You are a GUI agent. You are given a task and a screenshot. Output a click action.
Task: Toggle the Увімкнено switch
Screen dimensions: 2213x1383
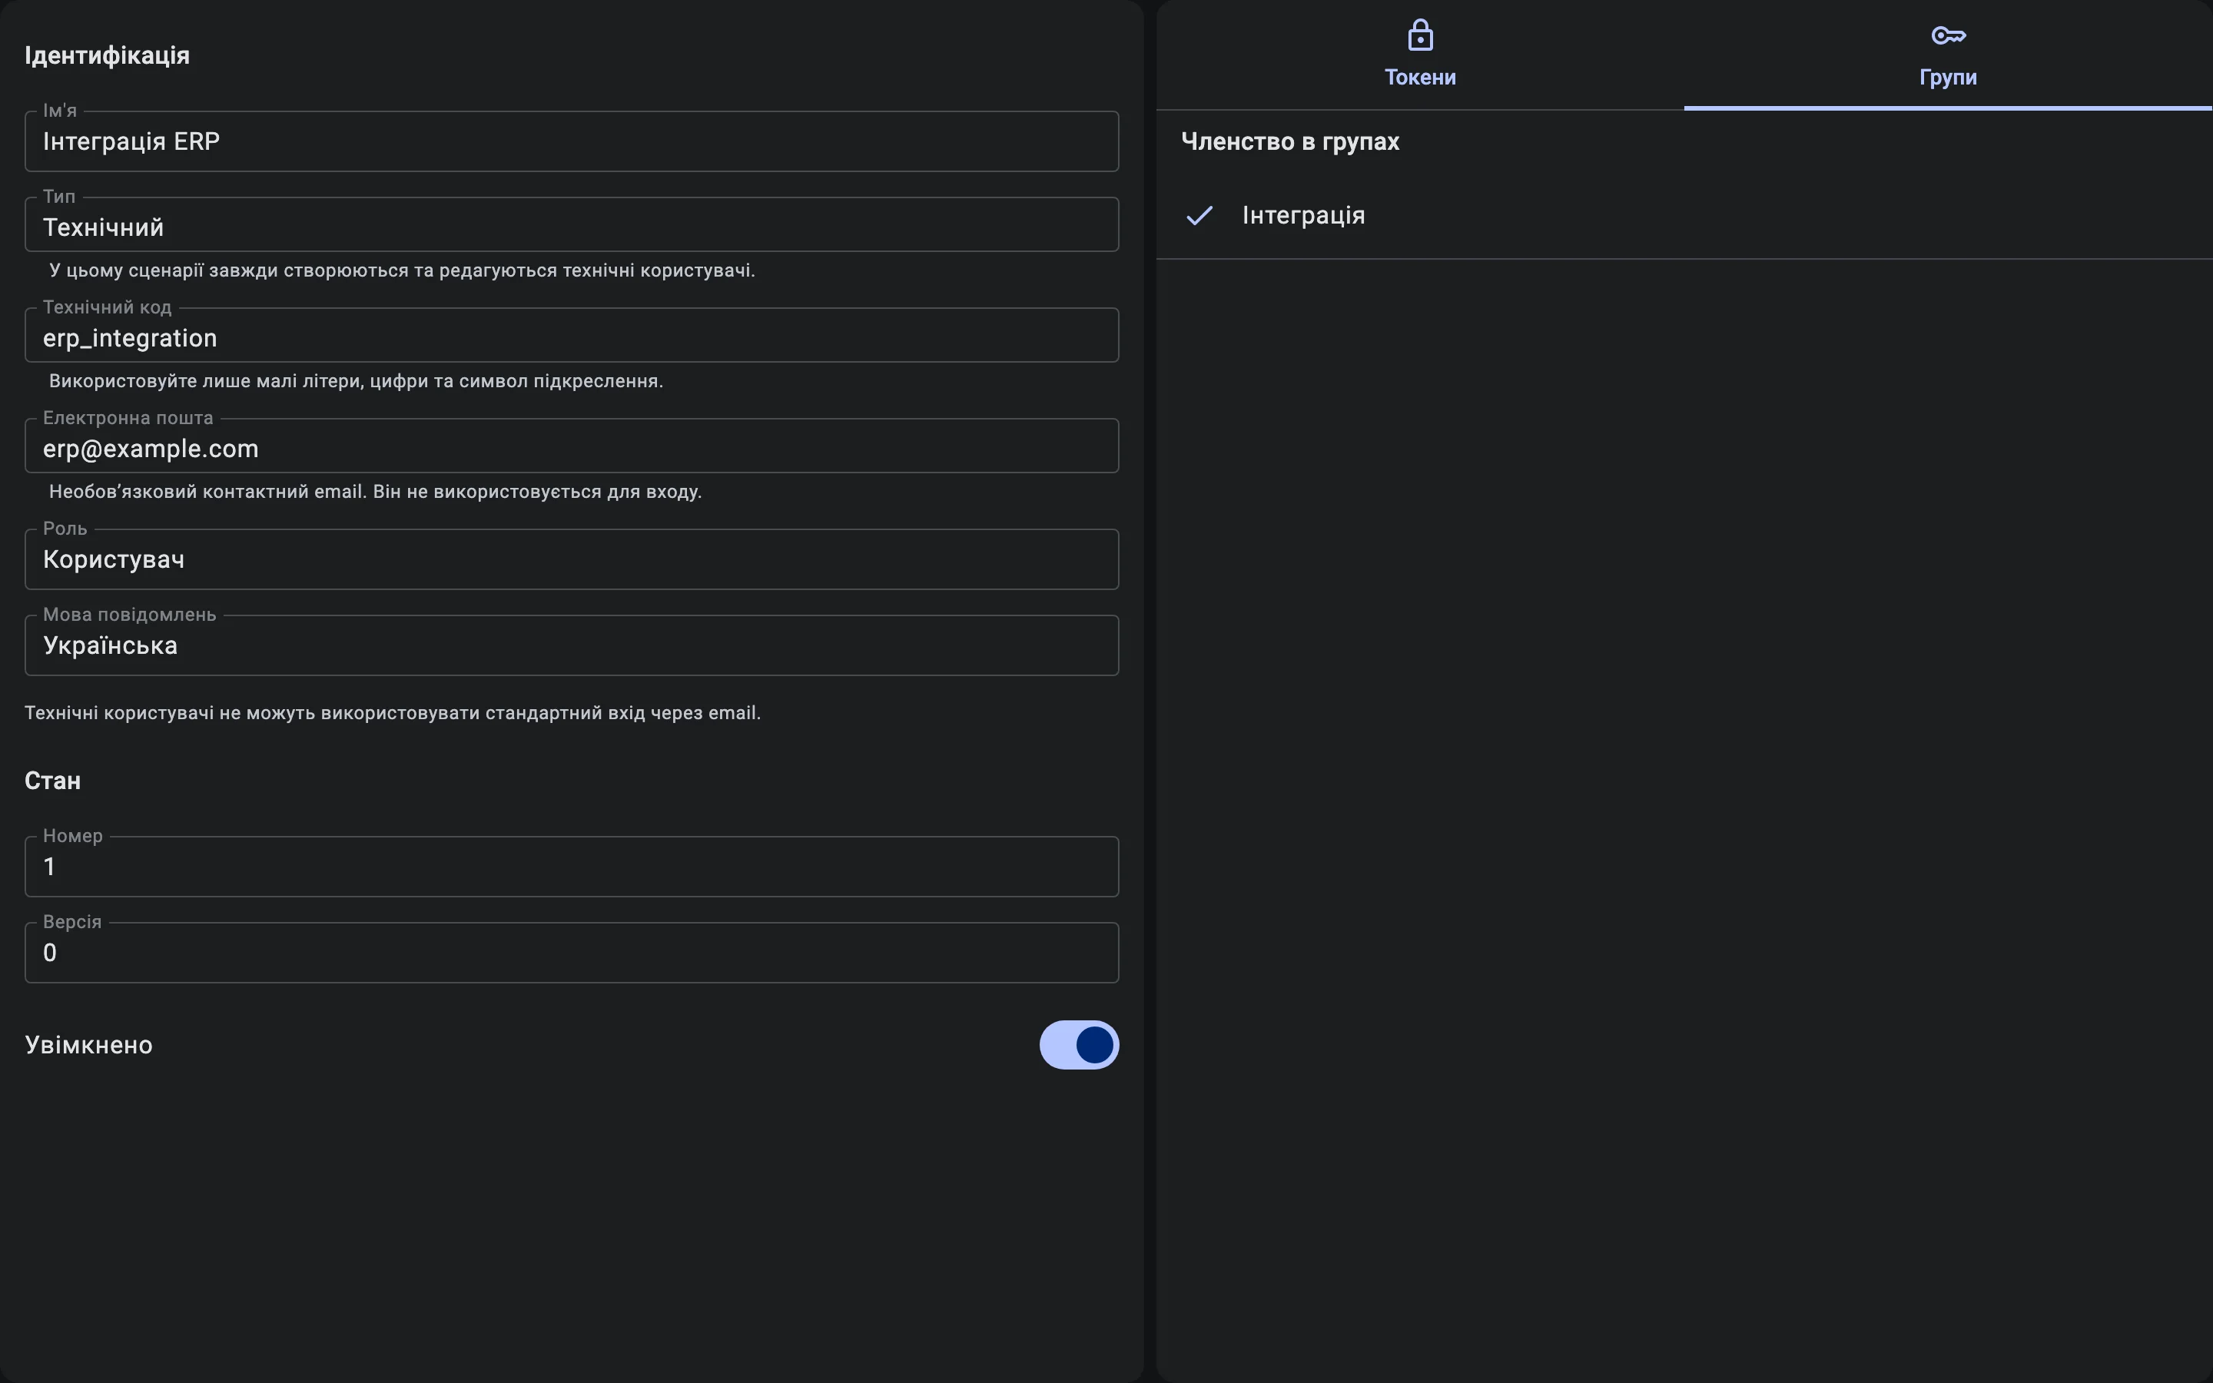coord(1079,1045)
